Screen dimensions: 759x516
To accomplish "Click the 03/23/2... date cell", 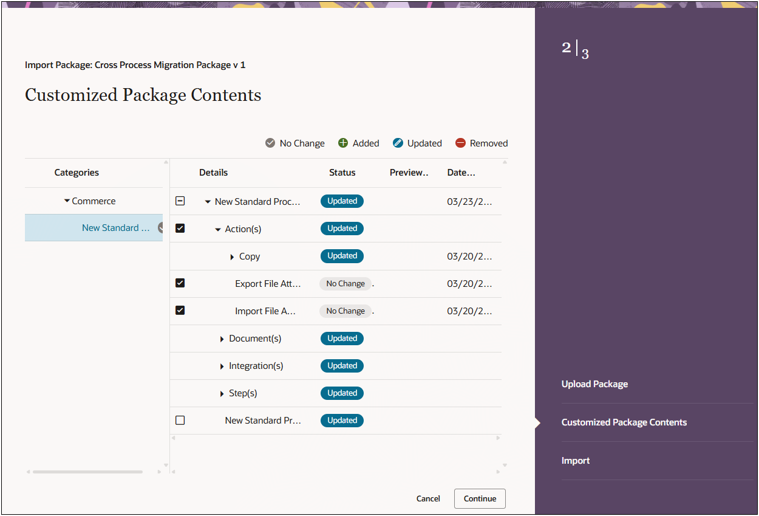I will (x=470, y=202).
